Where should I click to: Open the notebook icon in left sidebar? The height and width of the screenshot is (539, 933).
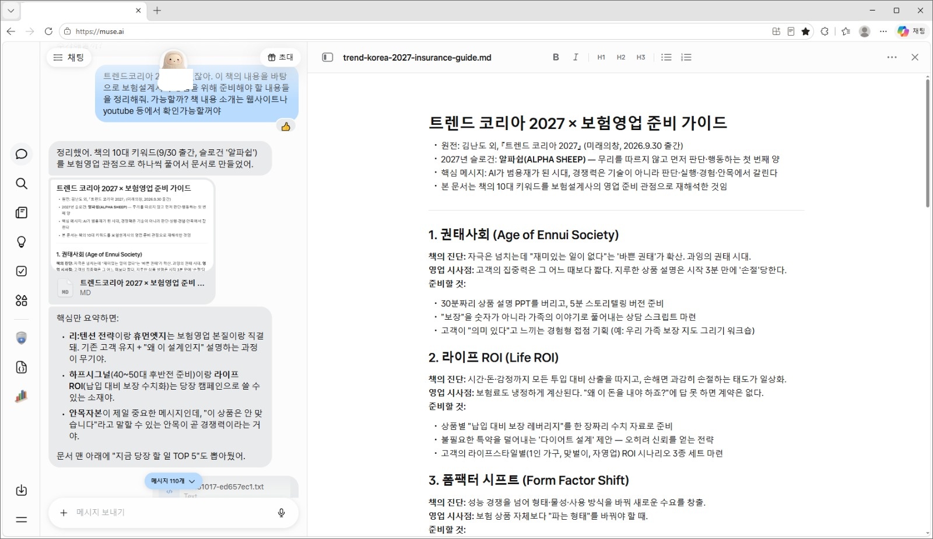(x=22, y=213)
